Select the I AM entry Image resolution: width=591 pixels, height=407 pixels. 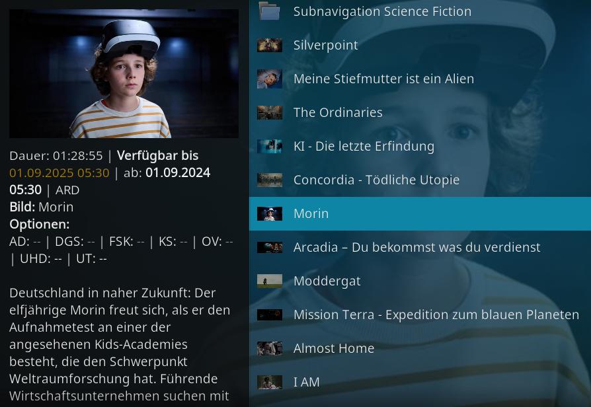(x=420, y=382)
